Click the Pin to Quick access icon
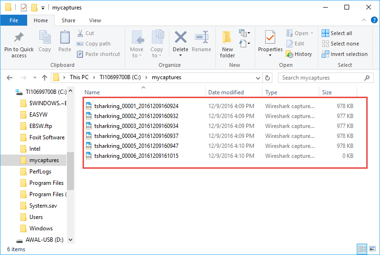 (x=19, y=38)
